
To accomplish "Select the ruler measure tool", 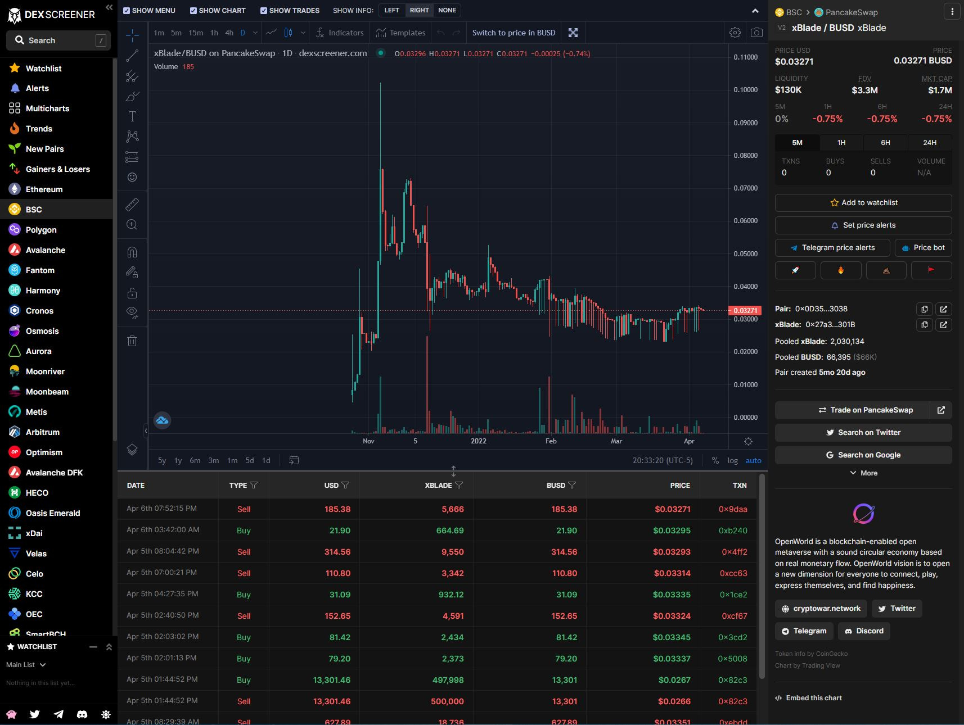I will click(x=132, y=204).
